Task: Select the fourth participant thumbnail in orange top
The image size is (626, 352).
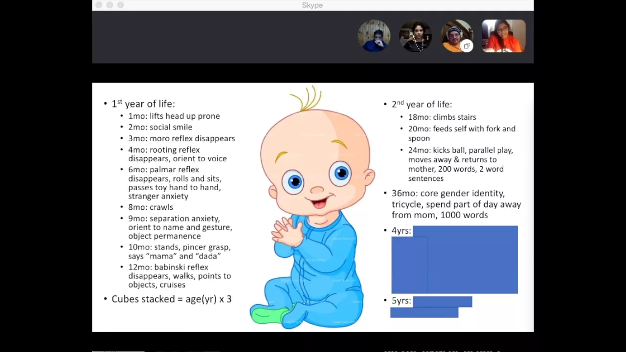Action: 504,36
